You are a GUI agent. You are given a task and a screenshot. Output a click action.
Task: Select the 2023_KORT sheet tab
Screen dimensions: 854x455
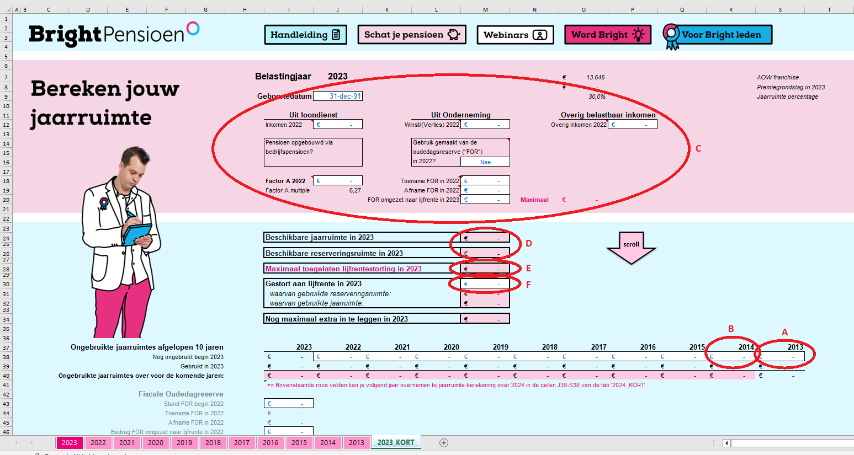click(396, 443)
